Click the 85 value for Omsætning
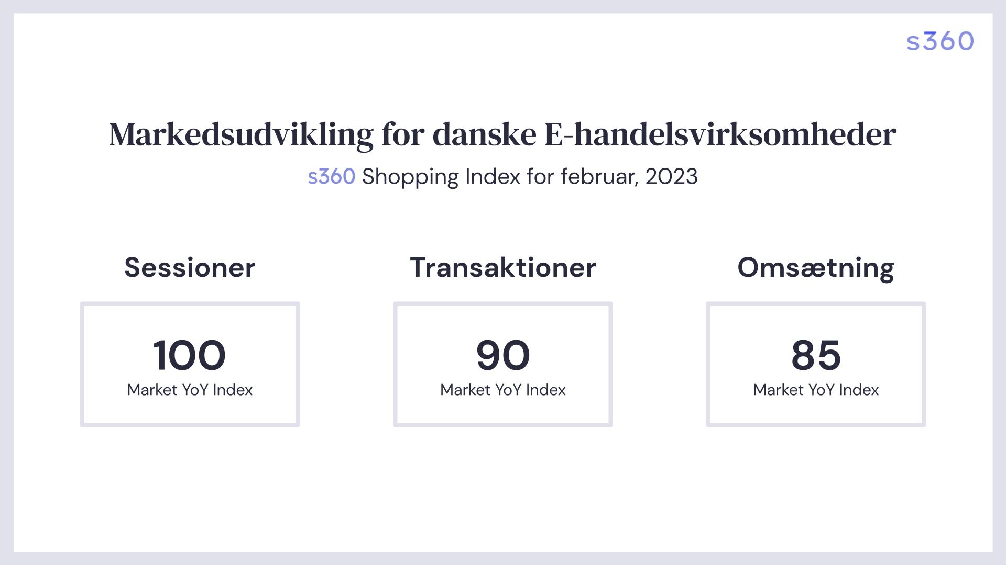This screenshot has height=565, width=1006. click(816, 355)
